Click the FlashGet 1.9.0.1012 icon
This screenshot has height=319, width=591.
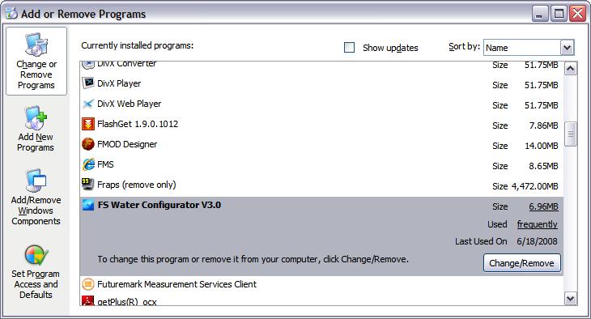point(88,124)
